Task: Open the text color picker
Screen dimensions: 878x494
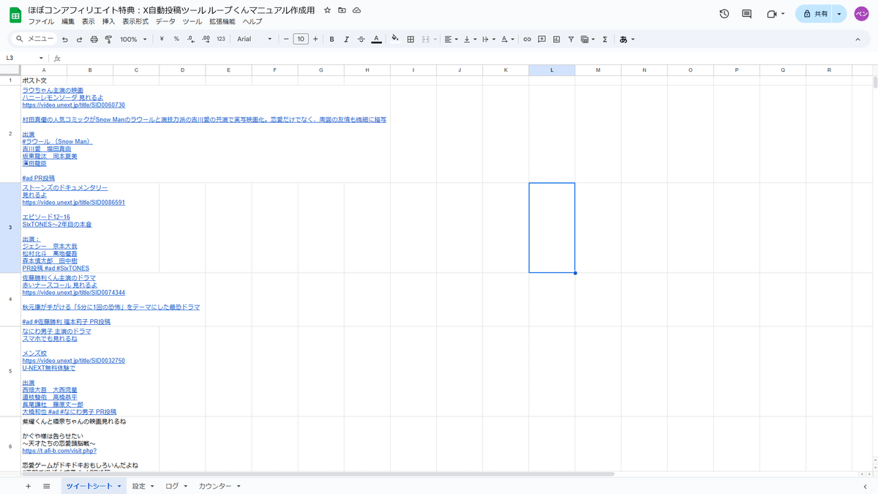Action: (376, 40)
